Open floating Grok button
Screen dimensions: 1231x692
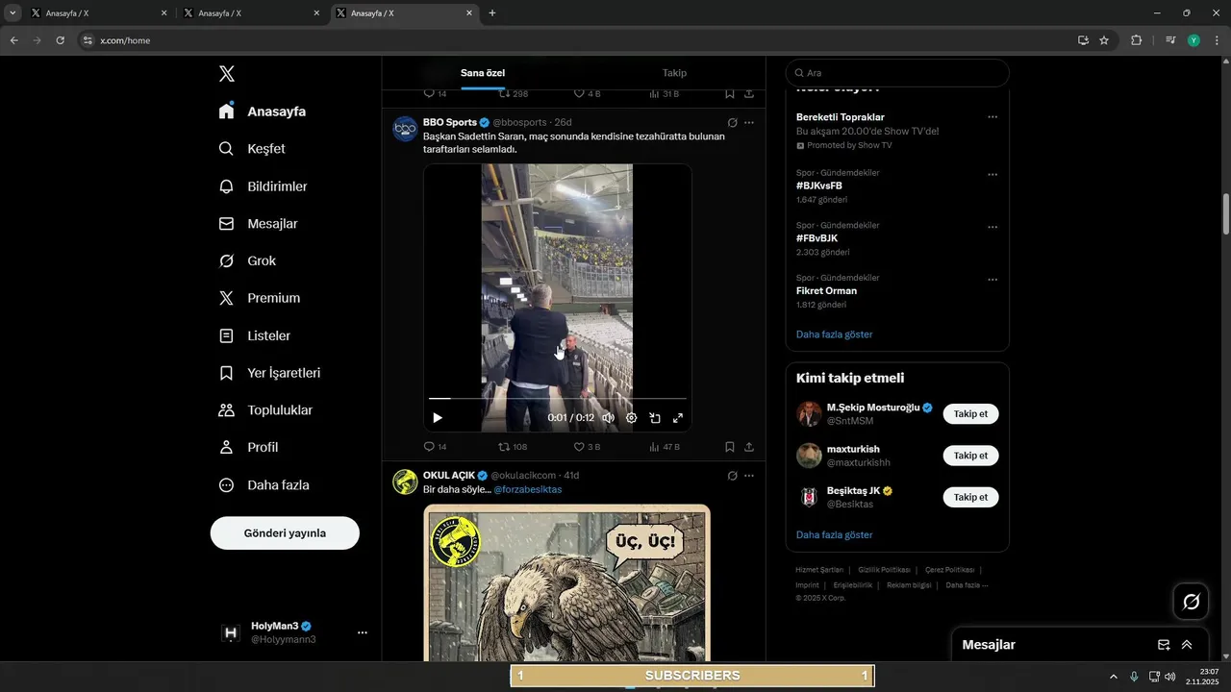coord(1191,602)
